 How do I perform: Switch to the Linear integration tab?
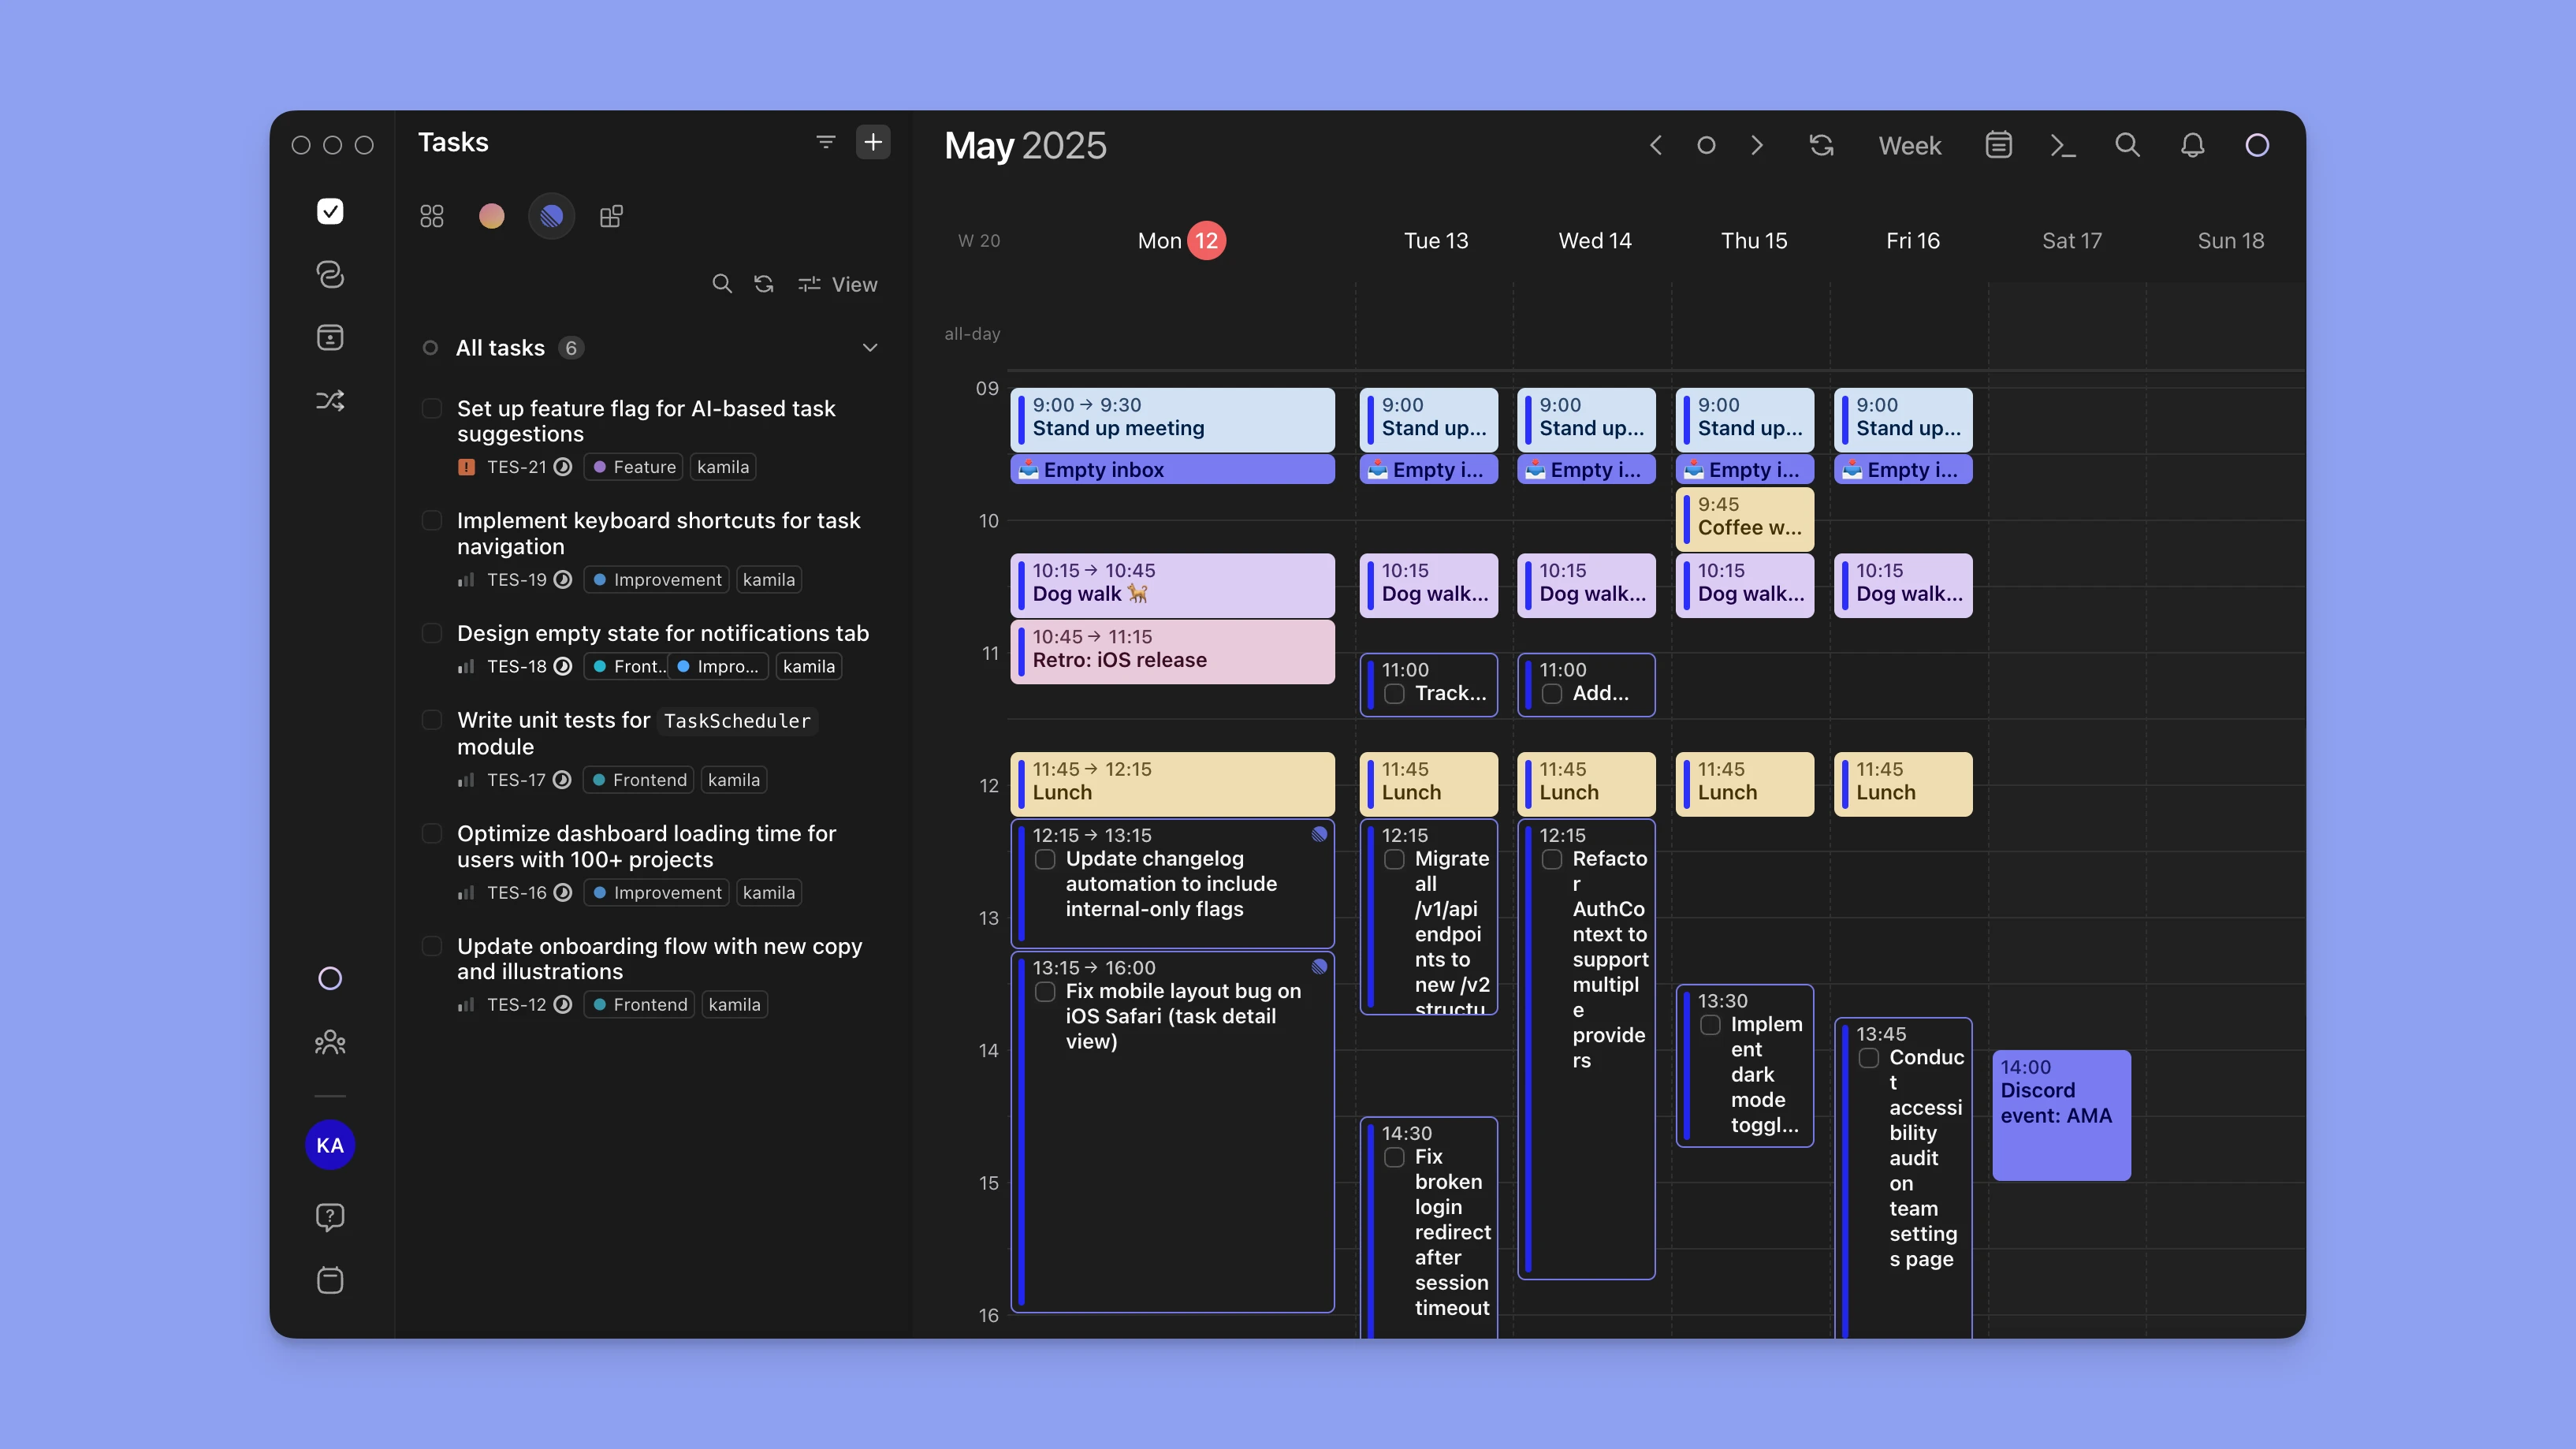551,216
